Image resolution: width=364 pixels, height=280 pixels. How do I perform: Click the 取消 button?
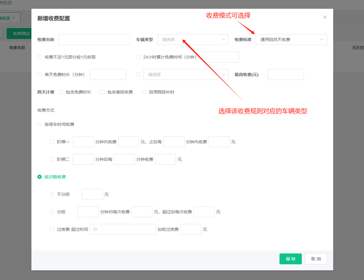[316, 259]
